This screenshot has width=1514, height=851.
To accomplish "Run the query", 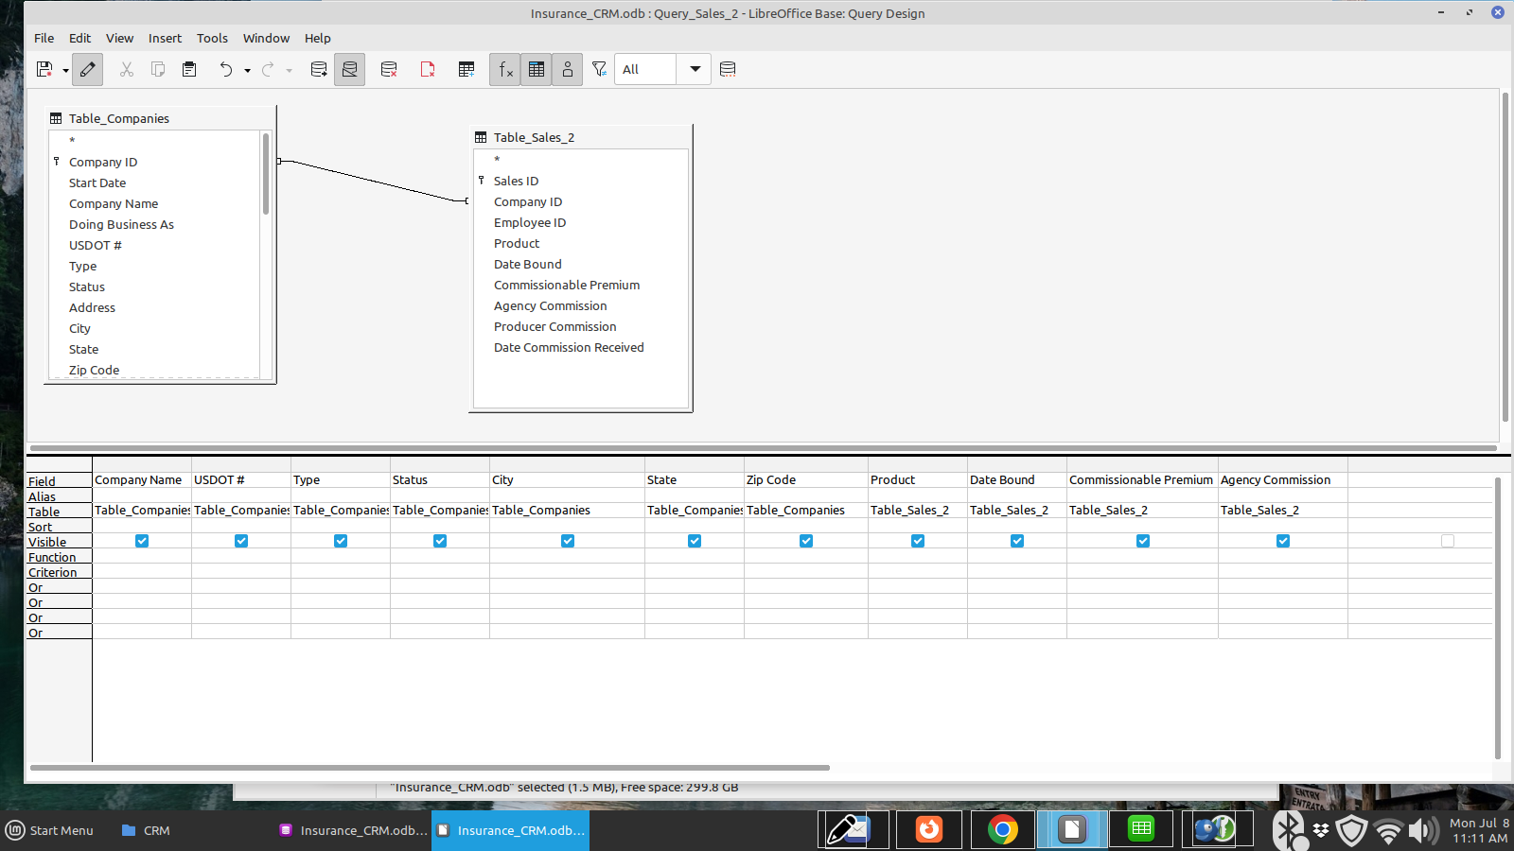I will tap(319, 69).
